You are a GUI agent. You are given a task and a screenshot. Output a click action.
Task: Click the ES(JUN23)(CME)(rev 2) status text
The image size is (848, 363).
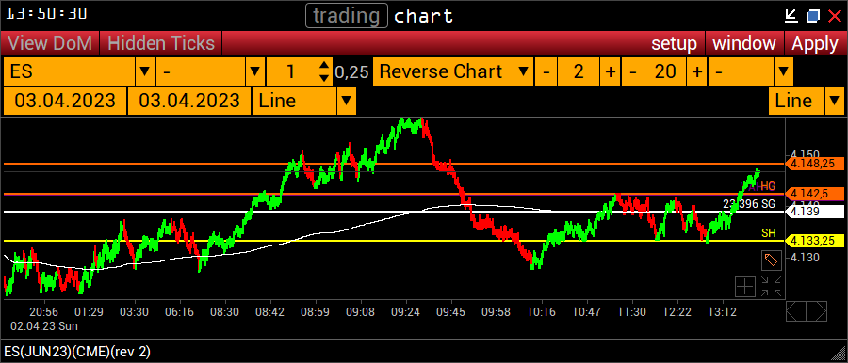coord(77,352)
